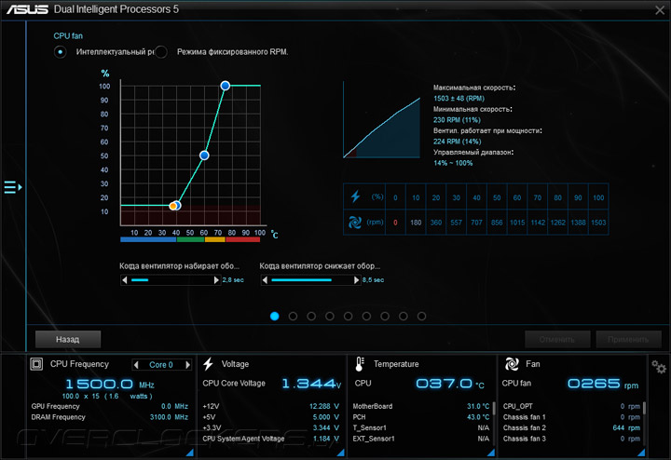Click the fan rpm row icon in table
The width and height of the screenshot is (671, 460).
[x=355, y=223]
